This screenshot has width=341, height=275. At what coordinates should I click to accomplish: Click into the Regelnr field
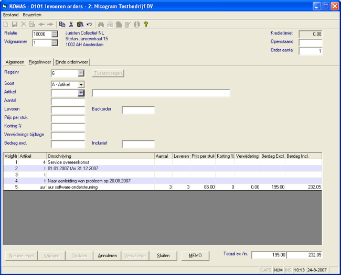65,73
